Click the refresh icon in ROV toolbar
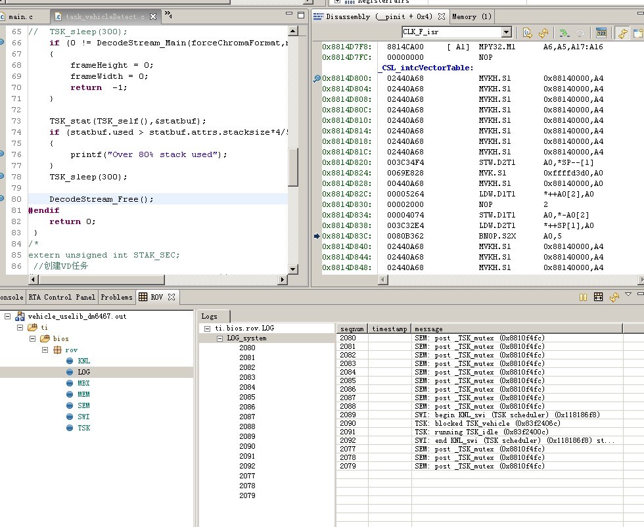Viewport: 644px width, 527px height. (614, 297)
